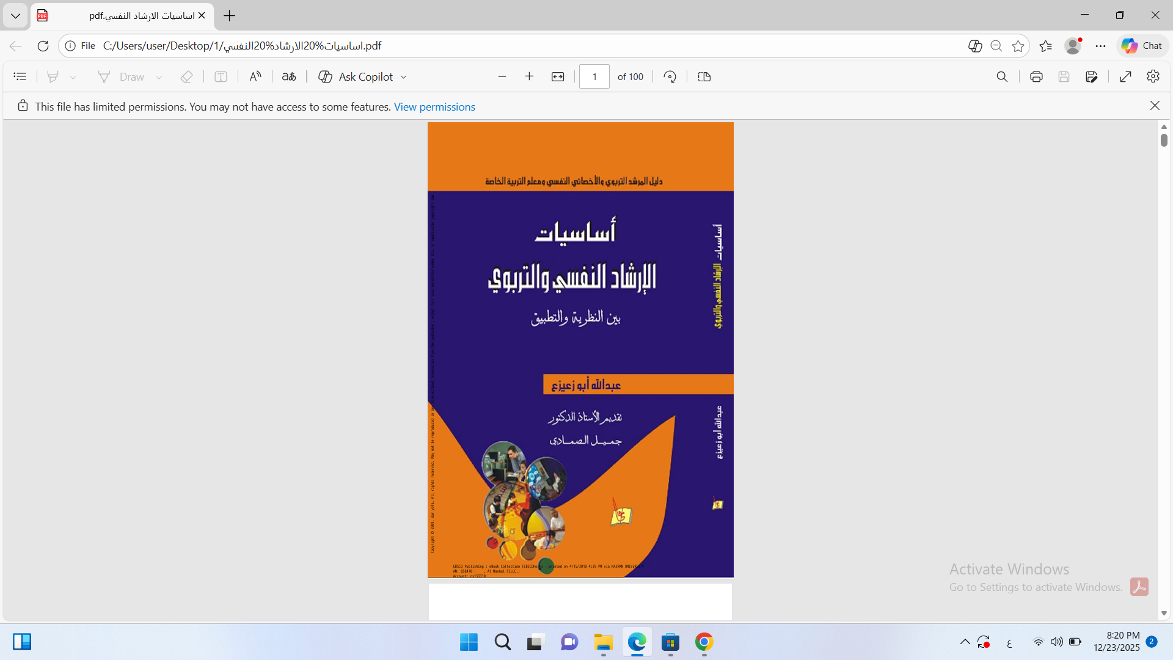Click the Save as icon
Screen dimensions: 1173x660
click(x=1092, y=76)
